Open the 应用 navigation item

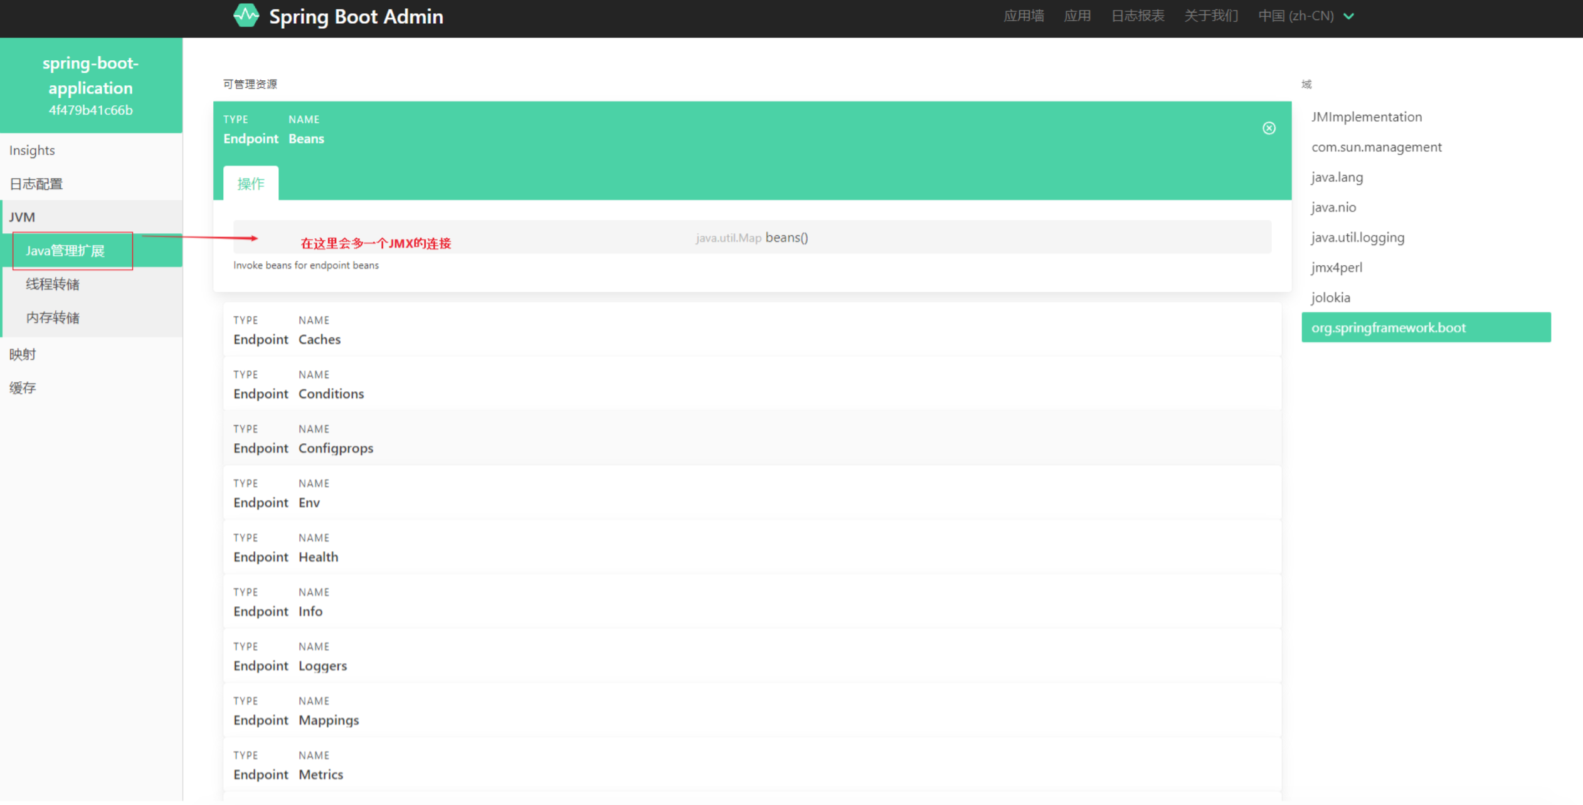tap(1077, 16)
